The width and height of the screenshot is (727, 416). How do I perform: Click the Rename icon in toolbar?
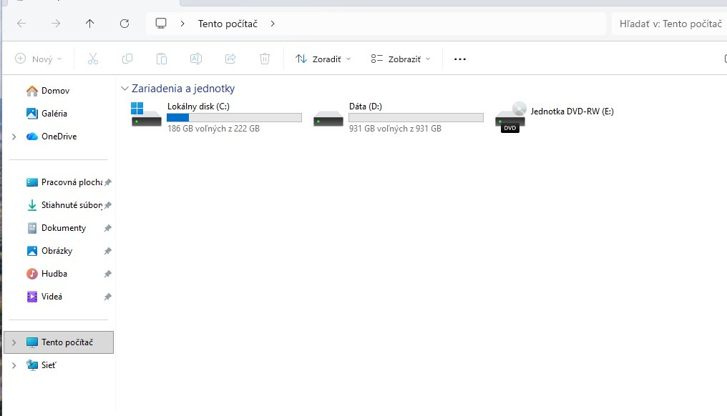[x=196, y=59]
